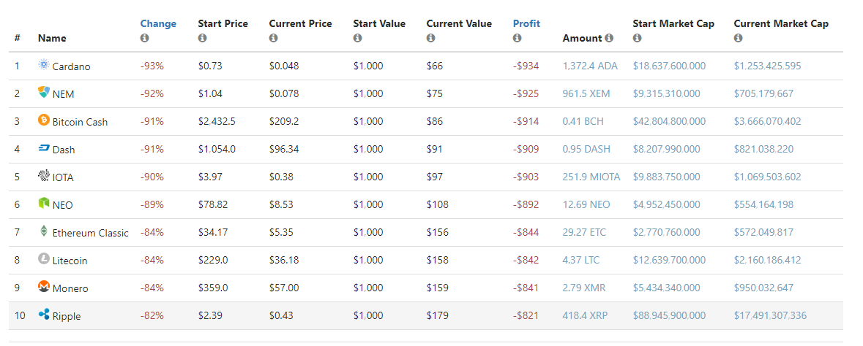Select the Name column header
Screen dimensions: 863x346
(x=52, y=38)
